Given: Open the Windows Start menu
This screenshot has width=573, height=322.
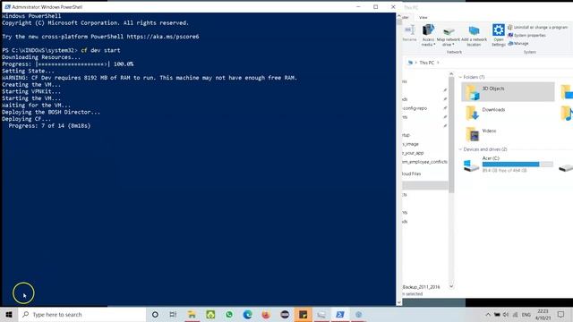Looking at the screenshot, I should tap(9, 314).
